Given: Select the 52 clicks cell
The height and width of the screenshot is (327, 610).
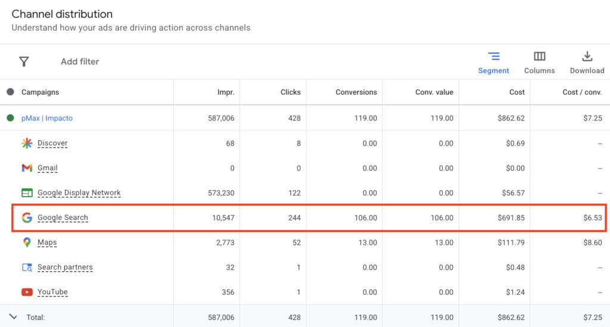Looking at the screenshot, I should (x=297, y=242).
